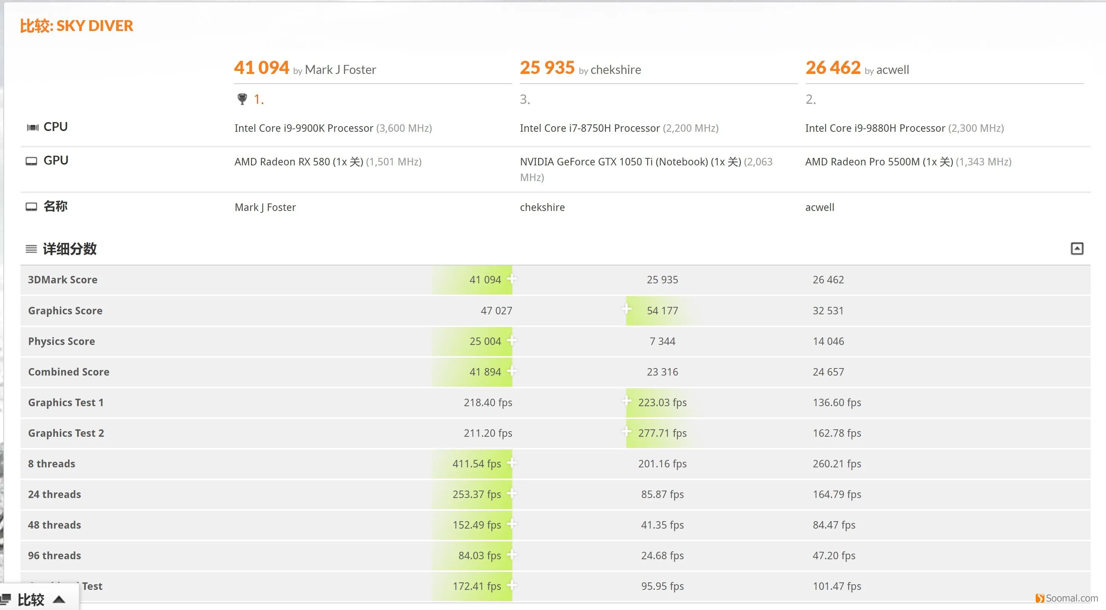
Task: Select the 96 threads row label
Action: [55, 555]
